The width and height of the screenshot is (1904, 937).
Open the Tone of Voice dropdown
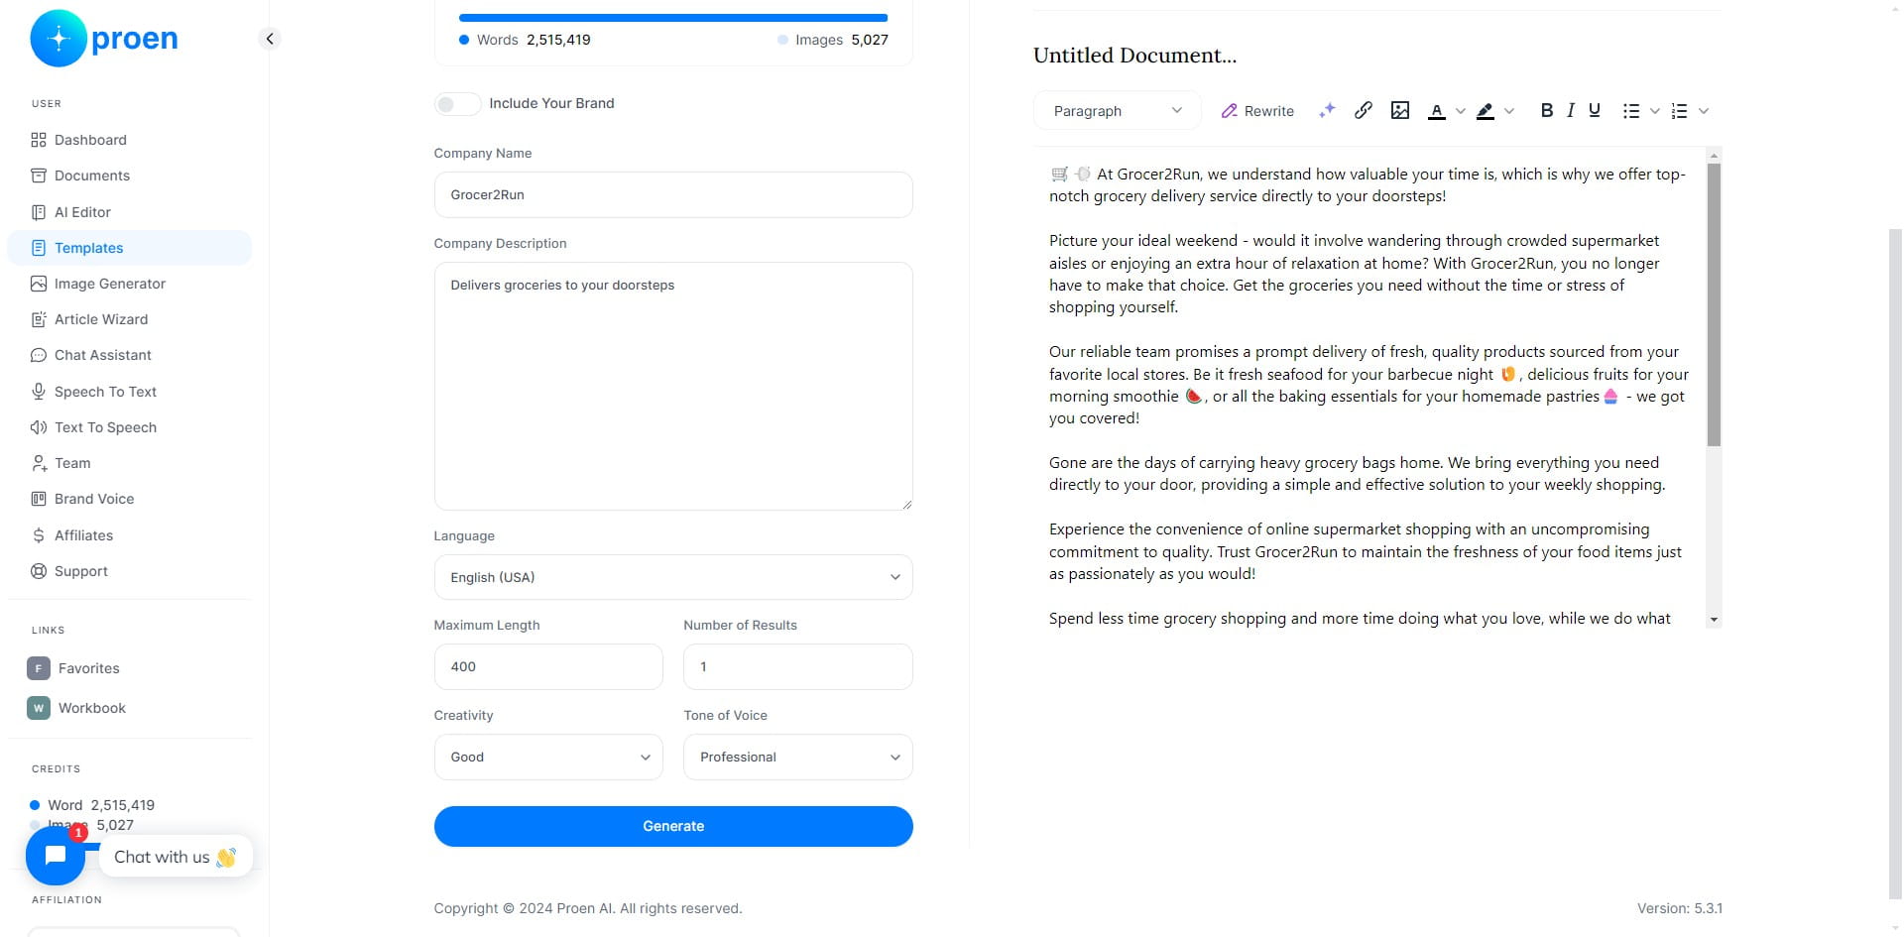(798, 757)
